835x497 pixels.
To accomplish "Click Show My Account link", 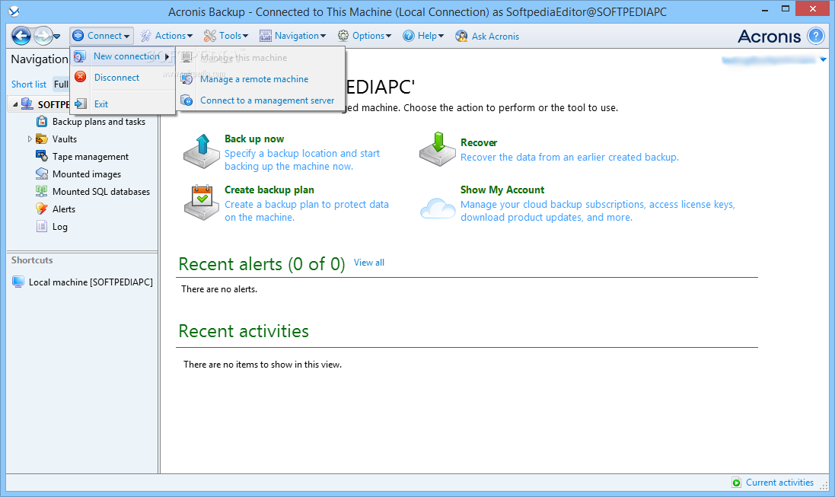I will click(x=502, y=190).
